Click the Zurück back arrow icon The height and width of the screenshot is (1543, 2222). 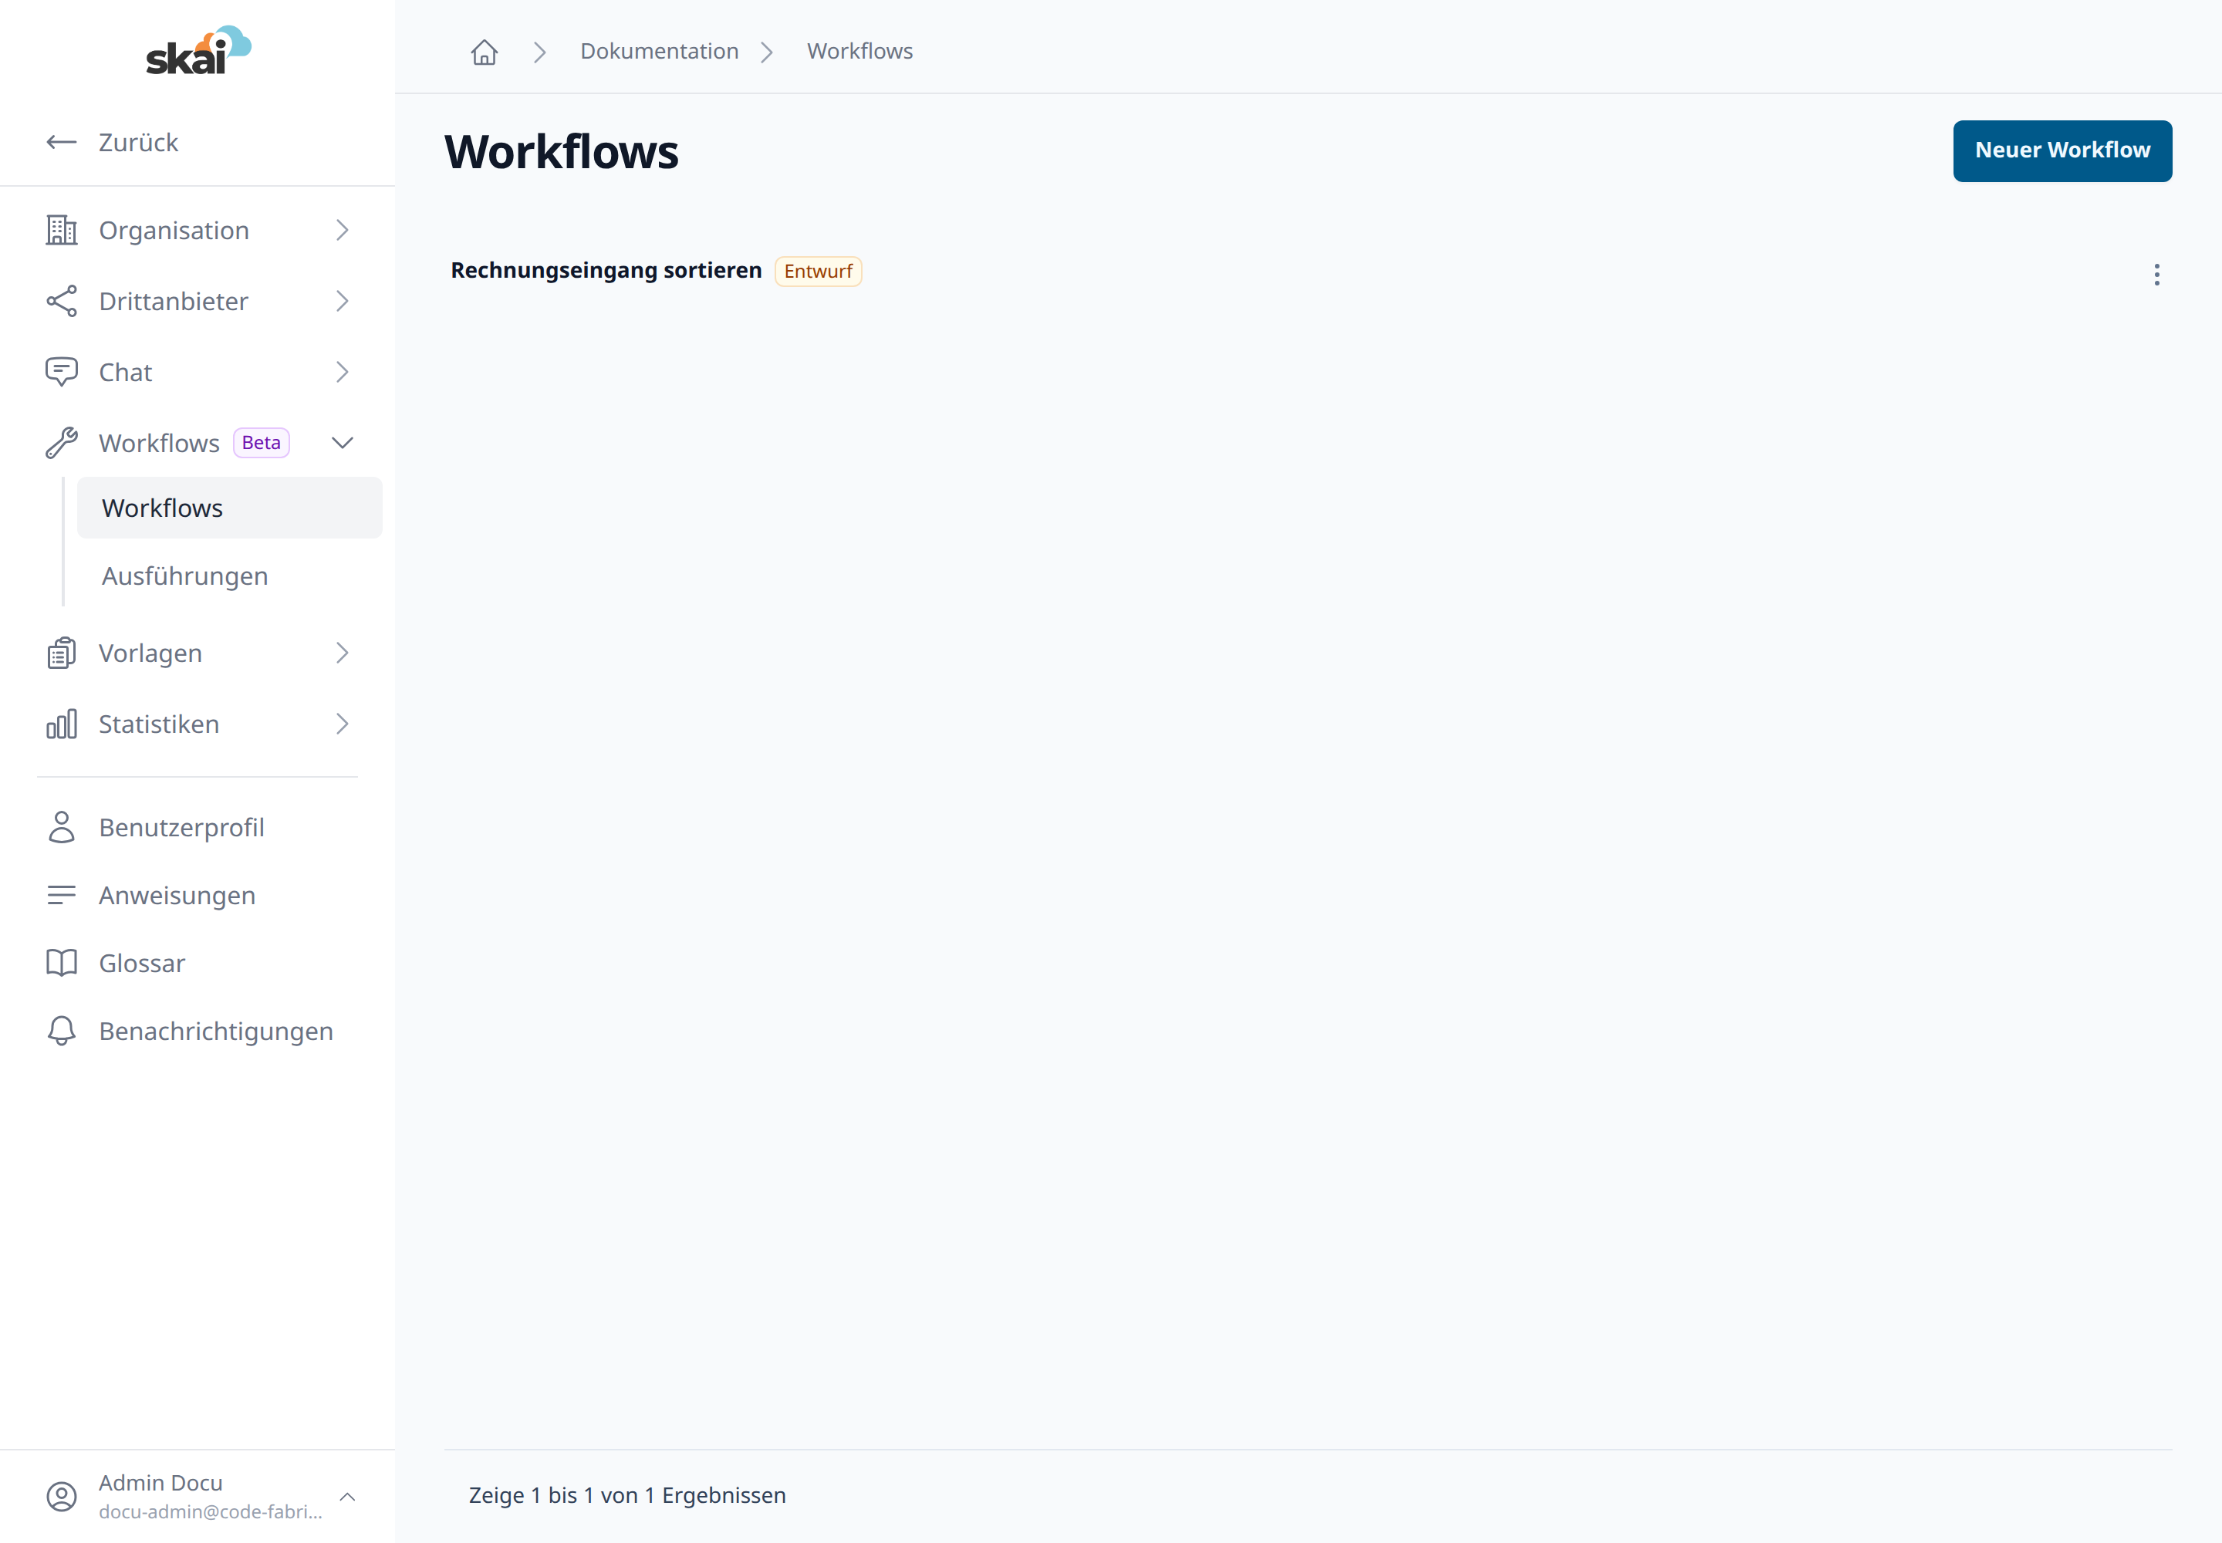pyautogui.click(x=61, y=142)
